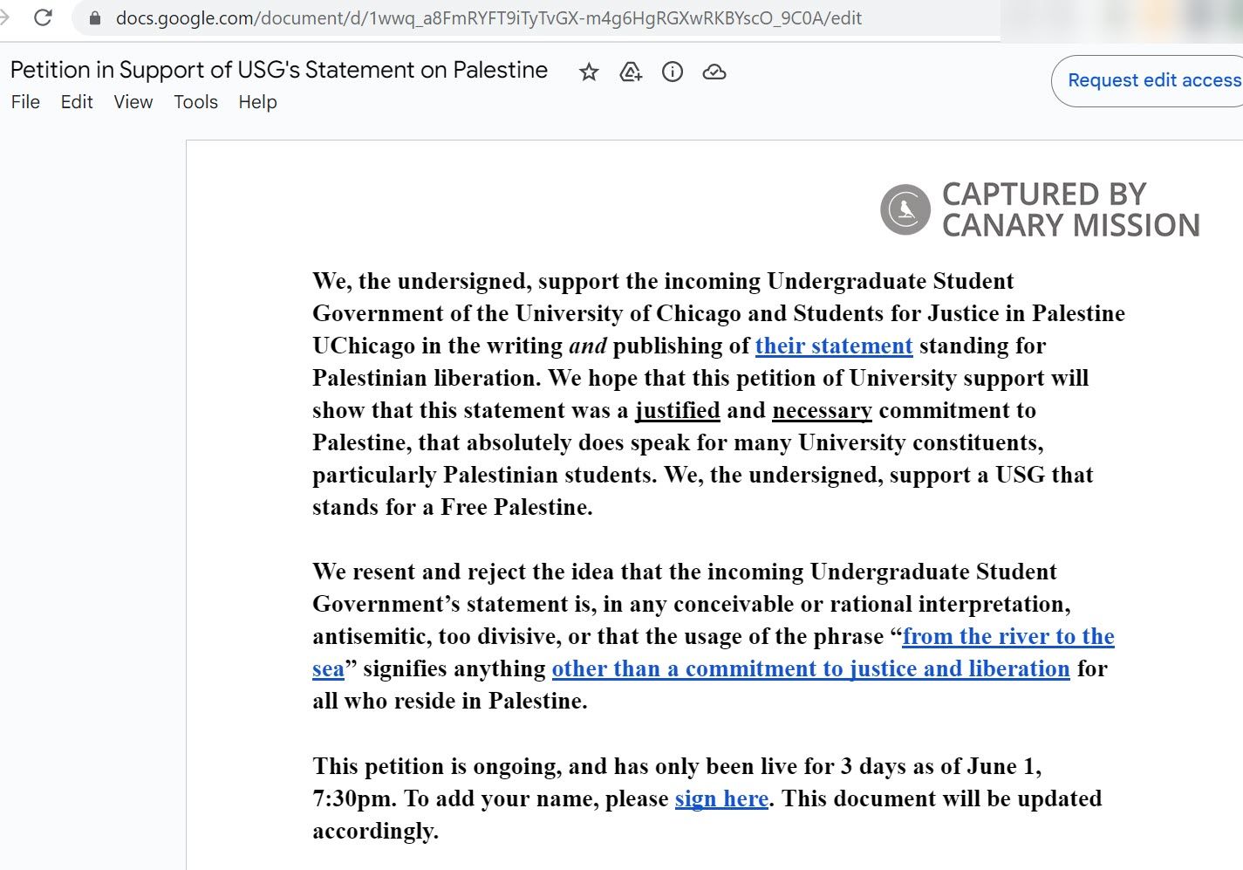Open the "from the river to the" link
The image size is (1243, 870).
[x=1008, y=637]
